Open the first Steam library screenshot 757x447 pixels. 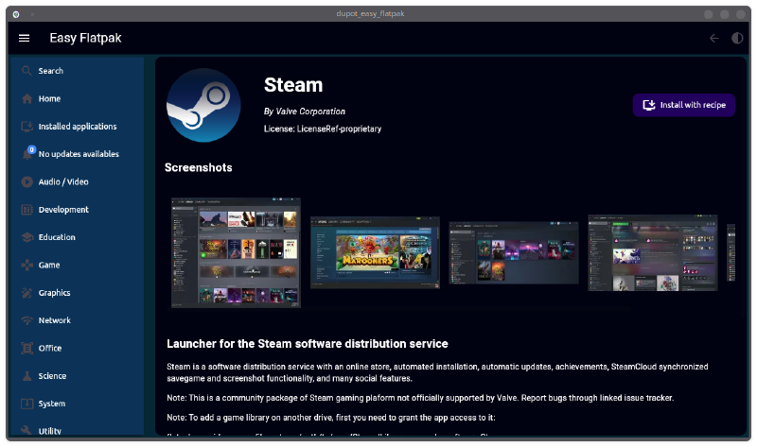tap(236, 252)
